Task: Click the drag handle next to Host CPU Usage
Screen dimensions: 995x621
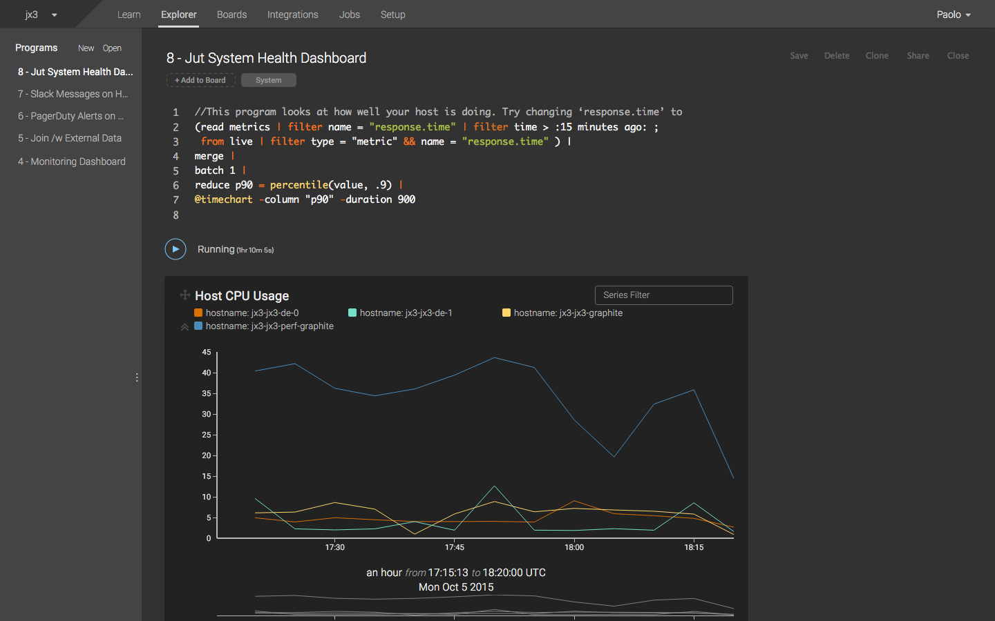Action: (x=184, y=295)
